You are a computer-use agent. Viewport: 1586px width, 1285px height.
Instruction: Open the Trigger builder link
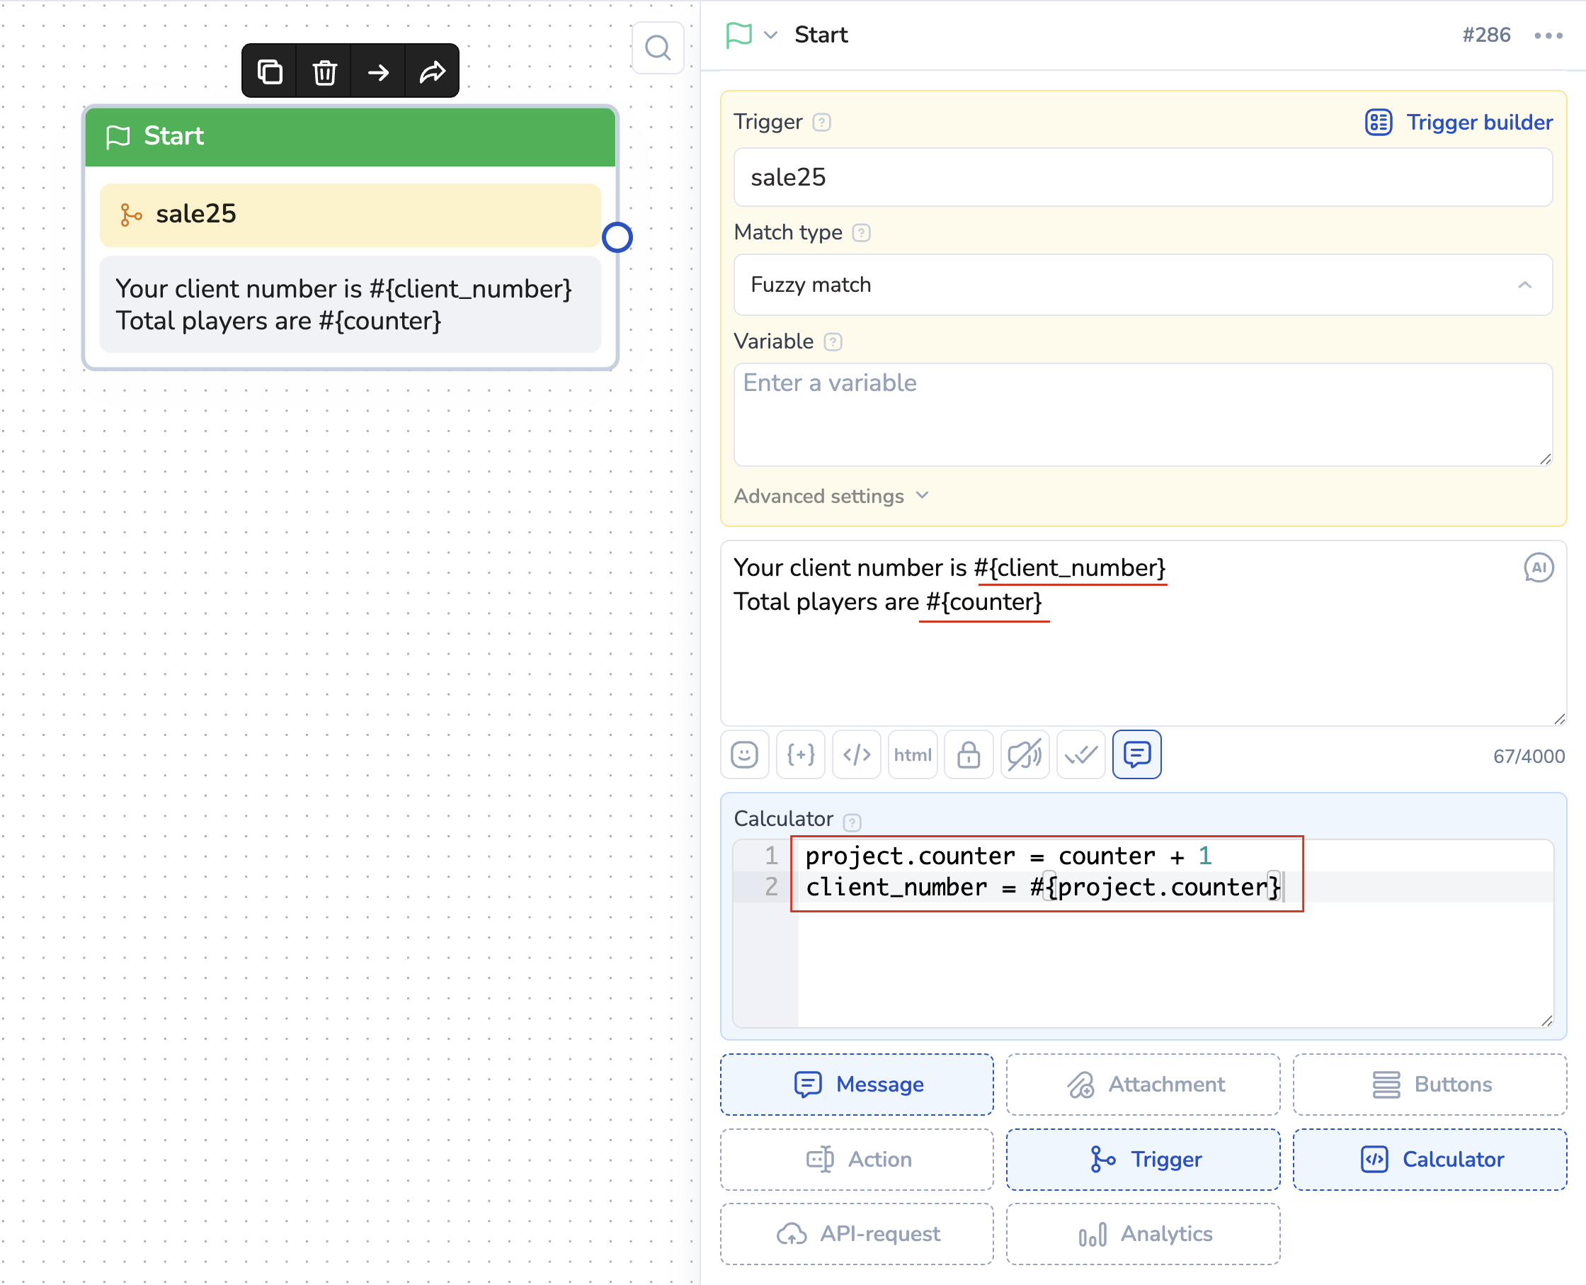coord(1459,122)
